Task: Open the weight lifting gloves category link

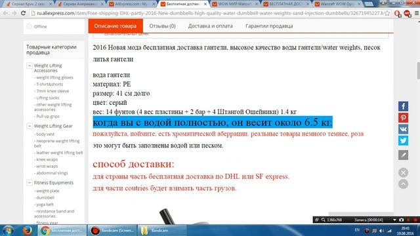Action: click(54, 77)
